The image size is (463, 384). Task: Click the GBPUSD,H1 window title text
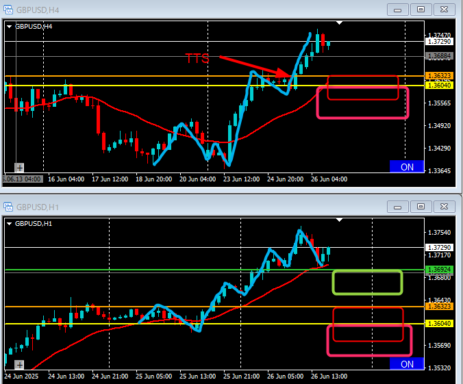pyautogui.click(x=38, y=207)
